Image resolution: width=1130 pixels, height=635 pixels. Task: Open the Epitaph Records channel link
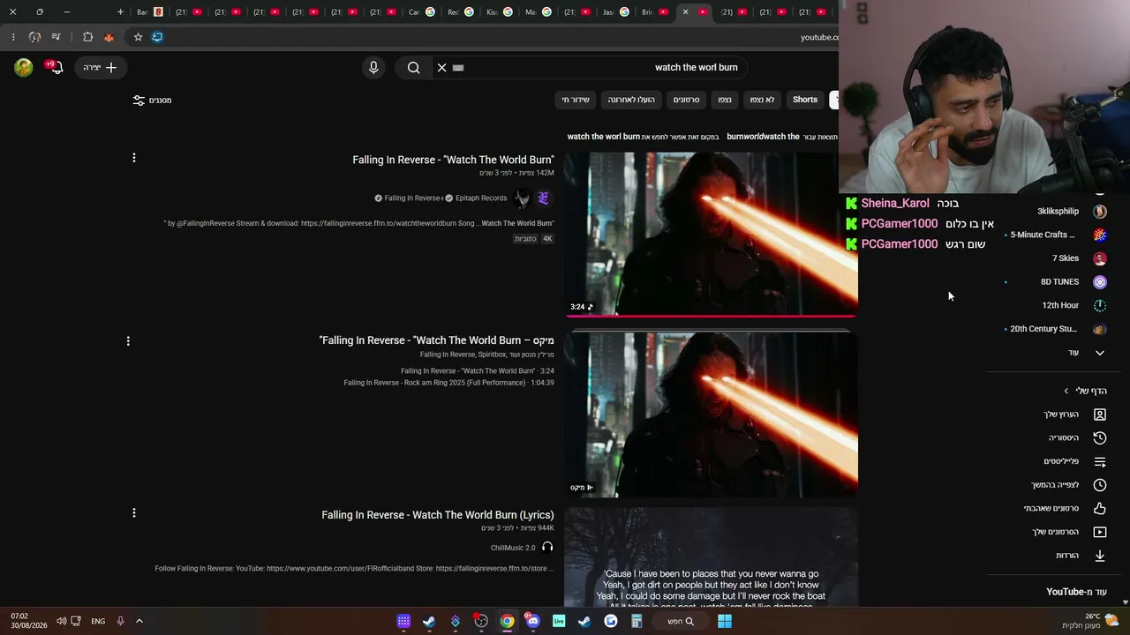click(481, 198)
